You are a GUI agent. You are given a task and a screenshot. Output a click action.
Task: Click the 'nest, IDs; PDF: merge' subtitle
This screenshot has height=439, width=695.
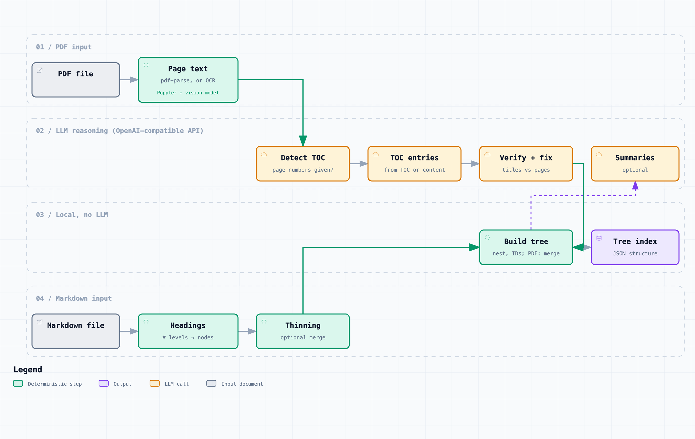click(x=526, y=253)
